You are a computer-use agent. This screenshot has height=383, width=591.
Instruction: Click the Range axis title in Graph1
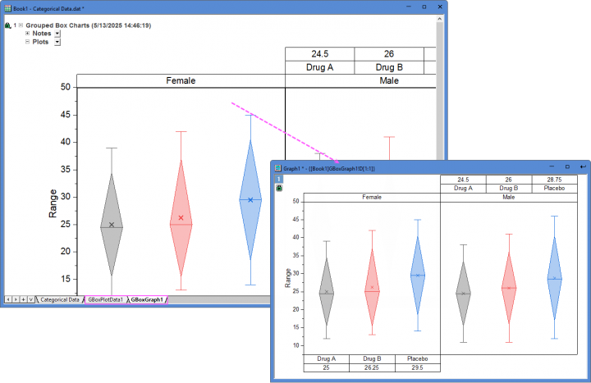click(x=288, y=277)
